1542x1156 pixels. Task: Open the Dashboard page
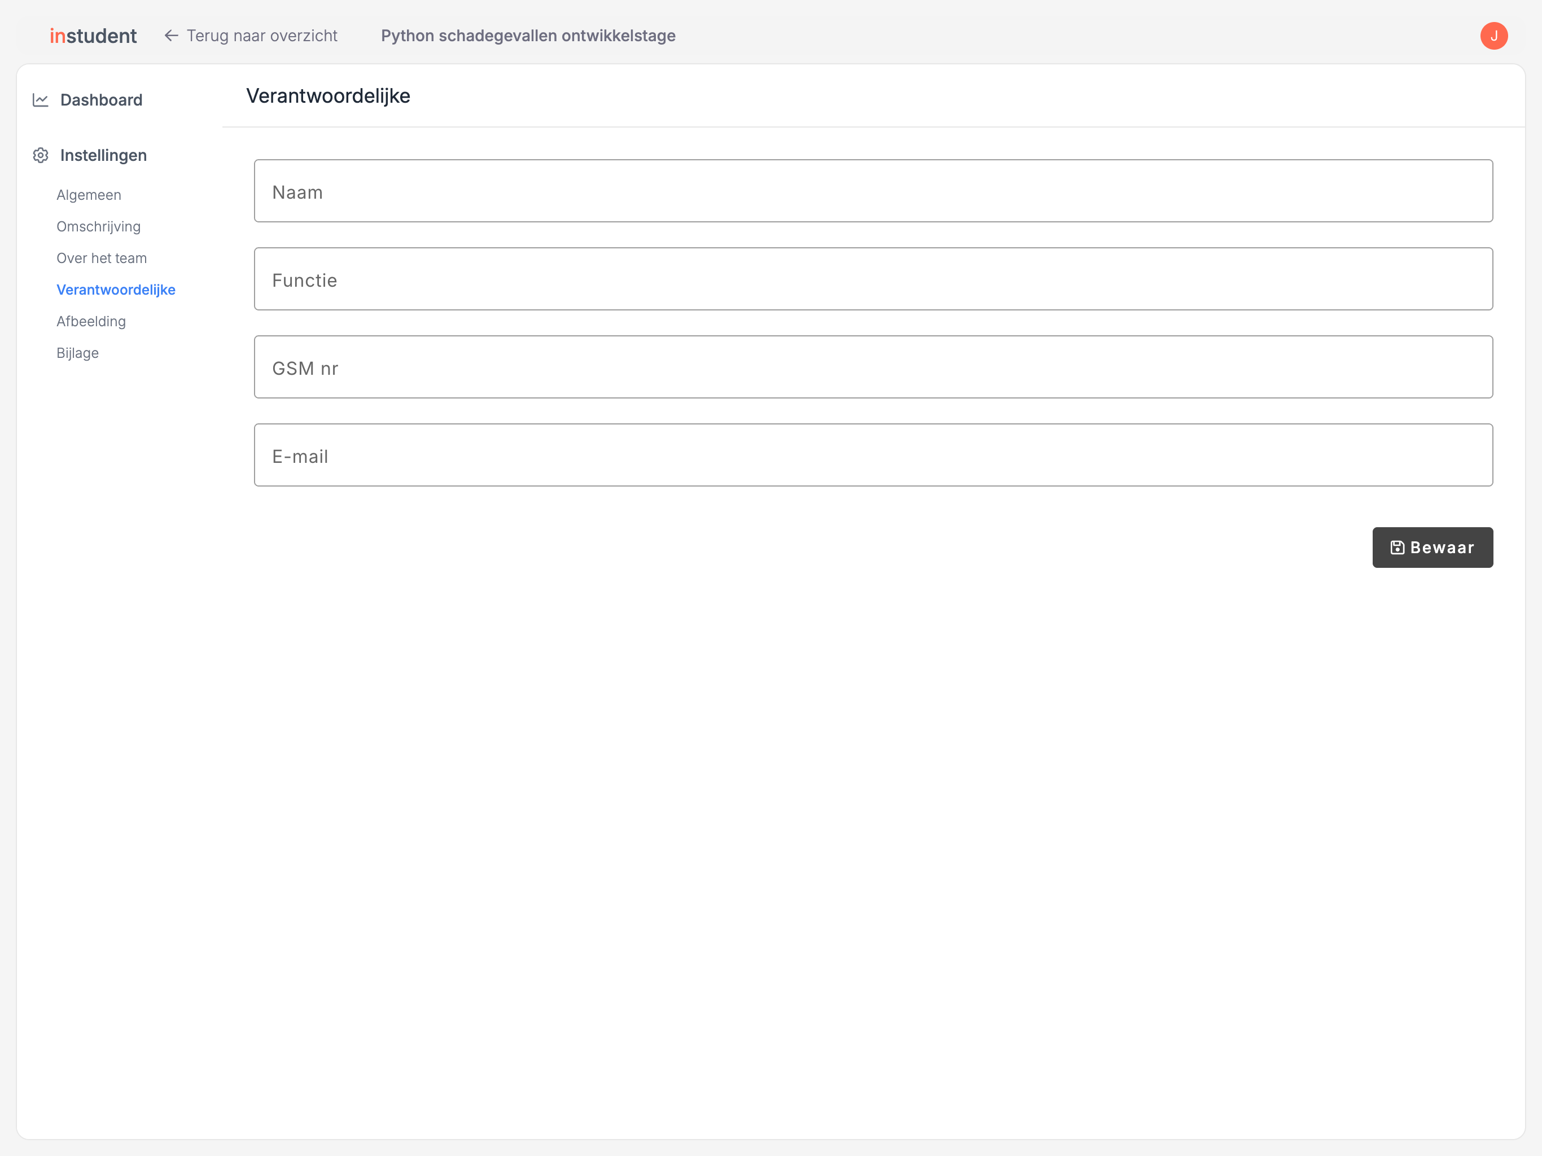[x=101, y=100]
